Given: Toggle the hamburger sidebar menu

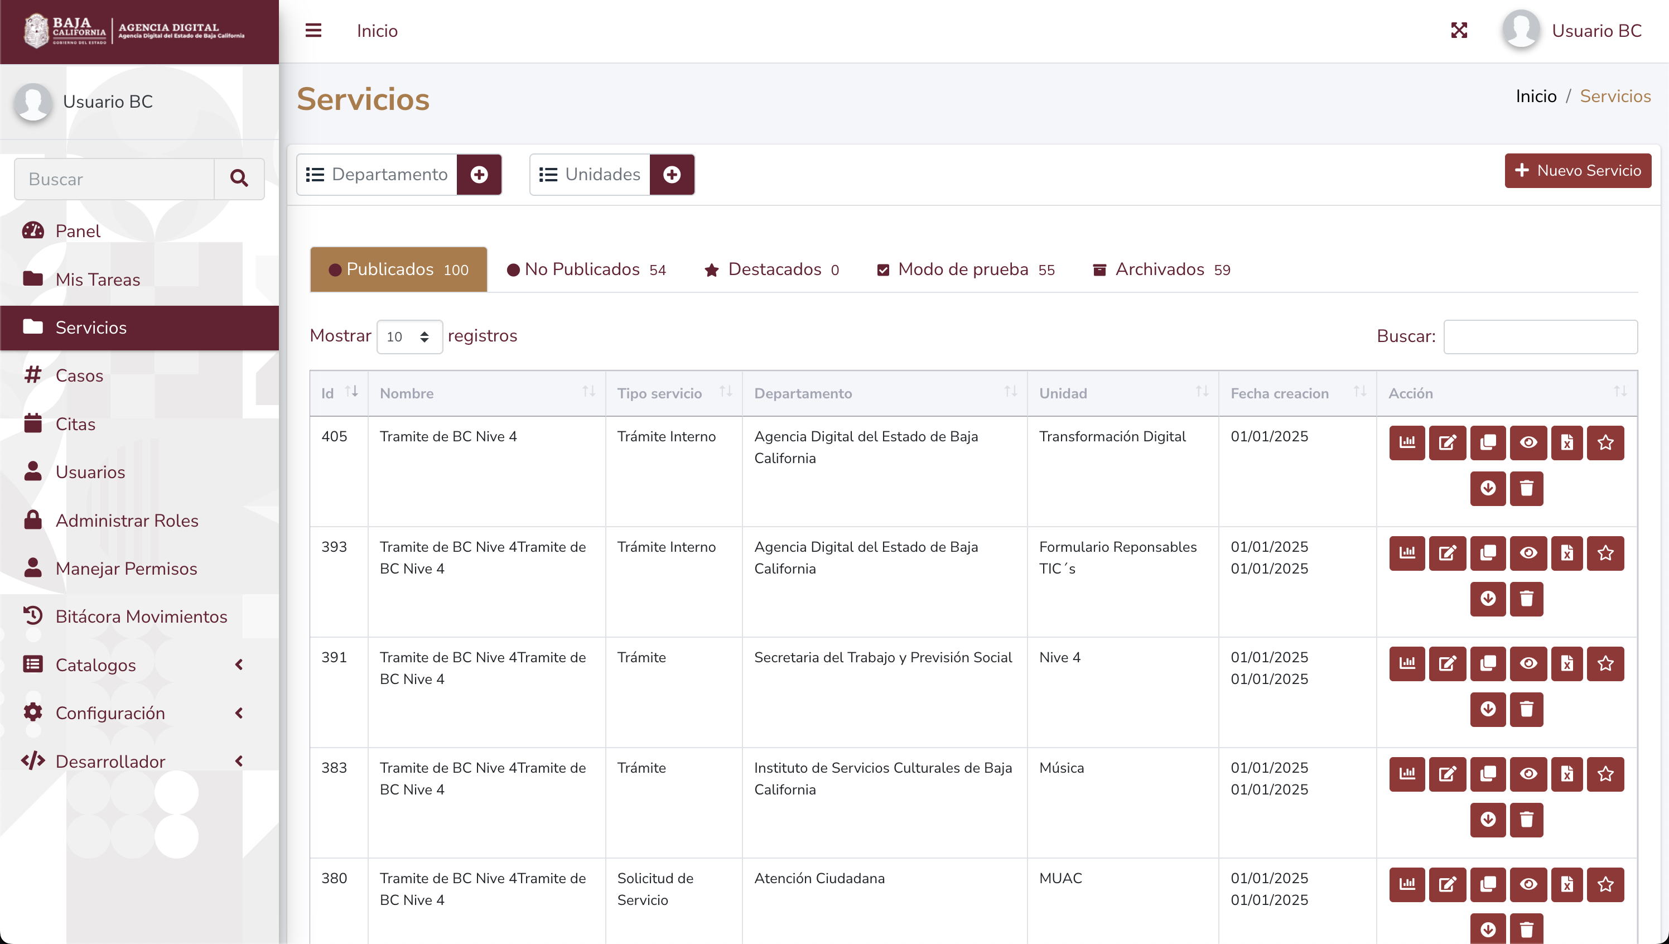Looking at the screenshot, I should [x=313, y=31].
